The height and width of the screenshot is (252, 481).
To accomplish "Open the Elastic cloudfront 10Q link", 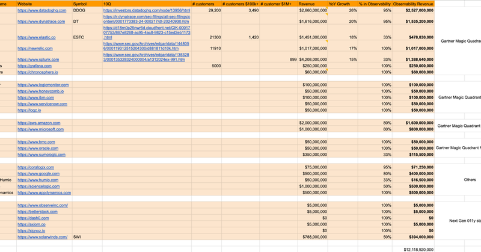I will pos(147,32).
